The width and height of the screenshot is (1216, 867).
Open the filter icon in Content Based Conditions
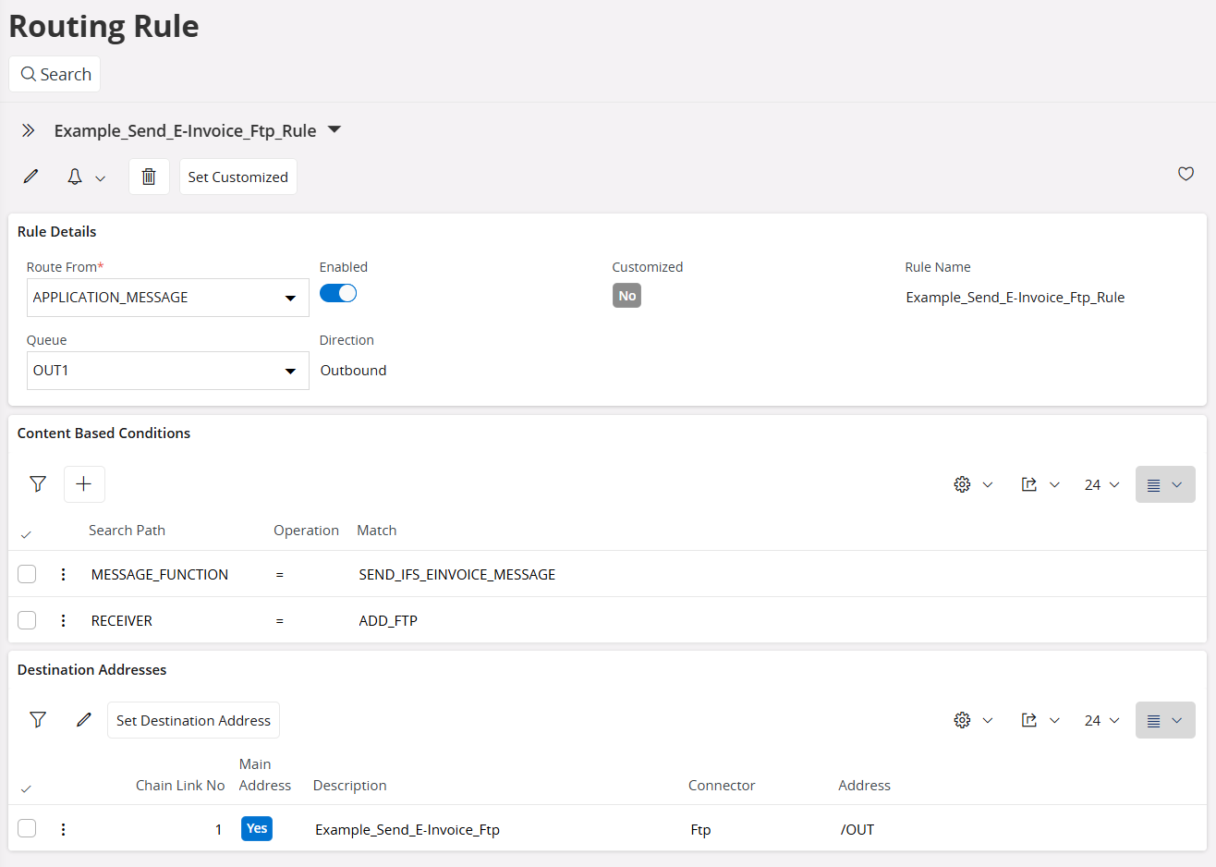pos(37,483)
